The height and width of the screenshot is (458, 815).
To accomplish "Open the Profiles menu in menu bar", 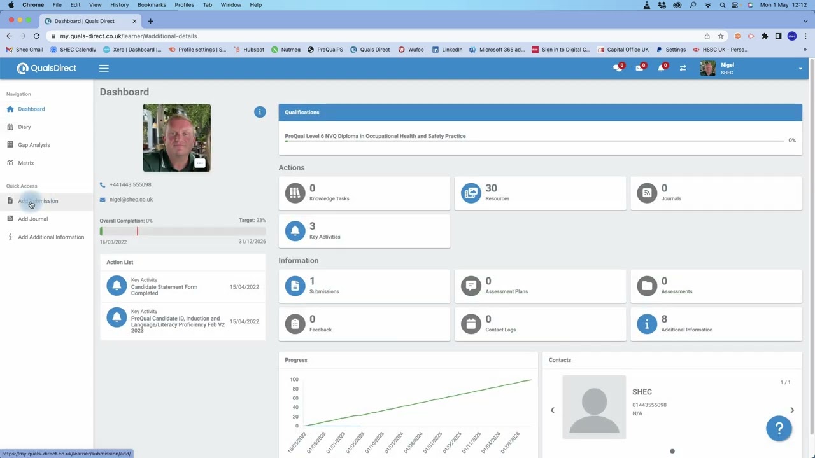I will click(184, 5).
